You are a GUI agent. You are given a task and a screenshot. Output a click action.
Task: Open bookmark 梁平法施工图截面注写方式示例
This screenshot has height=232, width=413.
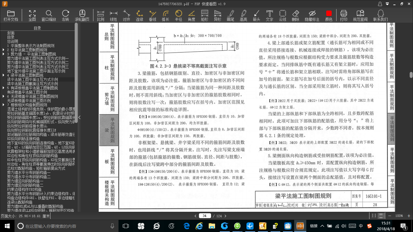tap(32, 84)
